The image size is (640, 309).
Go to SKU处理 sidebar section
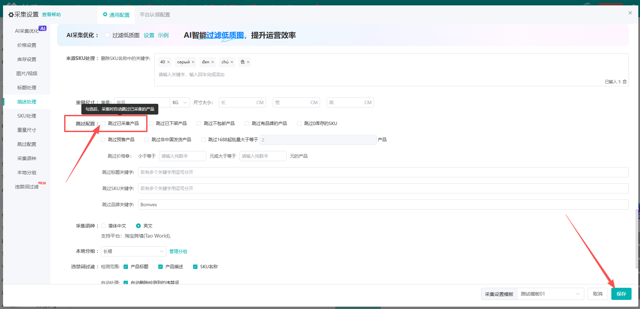27,116
